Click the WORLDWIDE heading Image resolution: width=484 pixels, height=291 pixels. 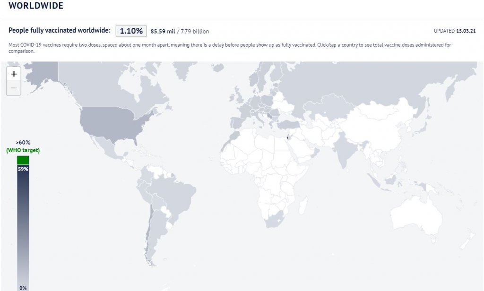point(36,6)
